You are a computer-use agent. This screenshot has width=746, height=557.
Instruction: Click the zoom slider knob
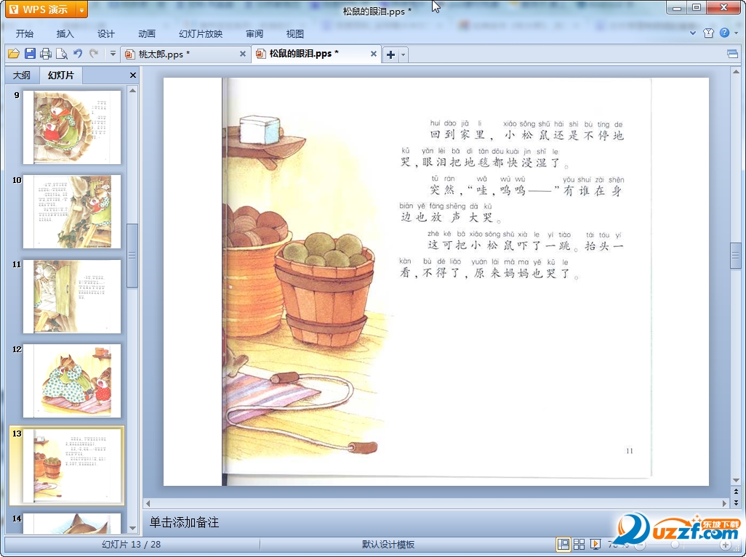coord(675,545)
